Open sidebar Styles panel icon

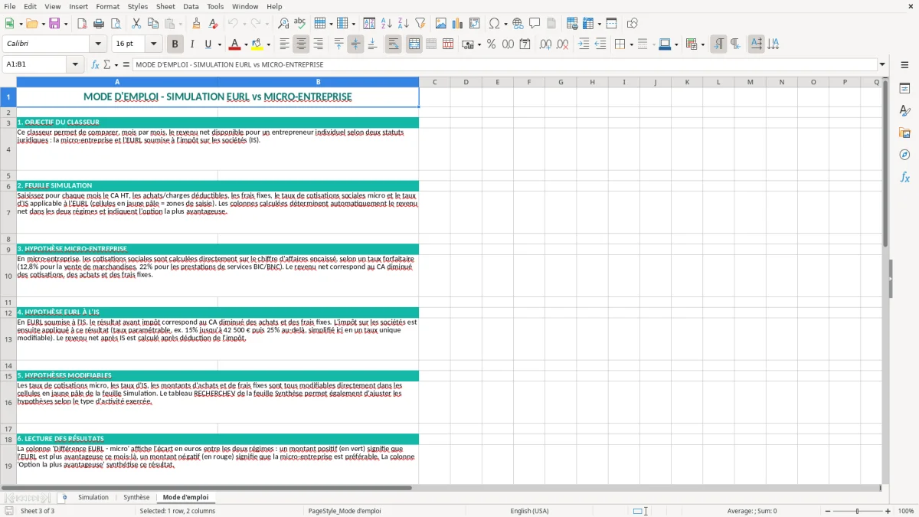tap(904, 111)
